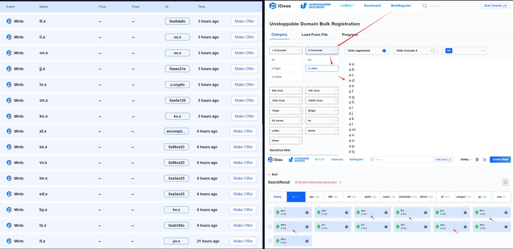
Task: Switch to the Load Form File tab
Action: pos(315,35)
